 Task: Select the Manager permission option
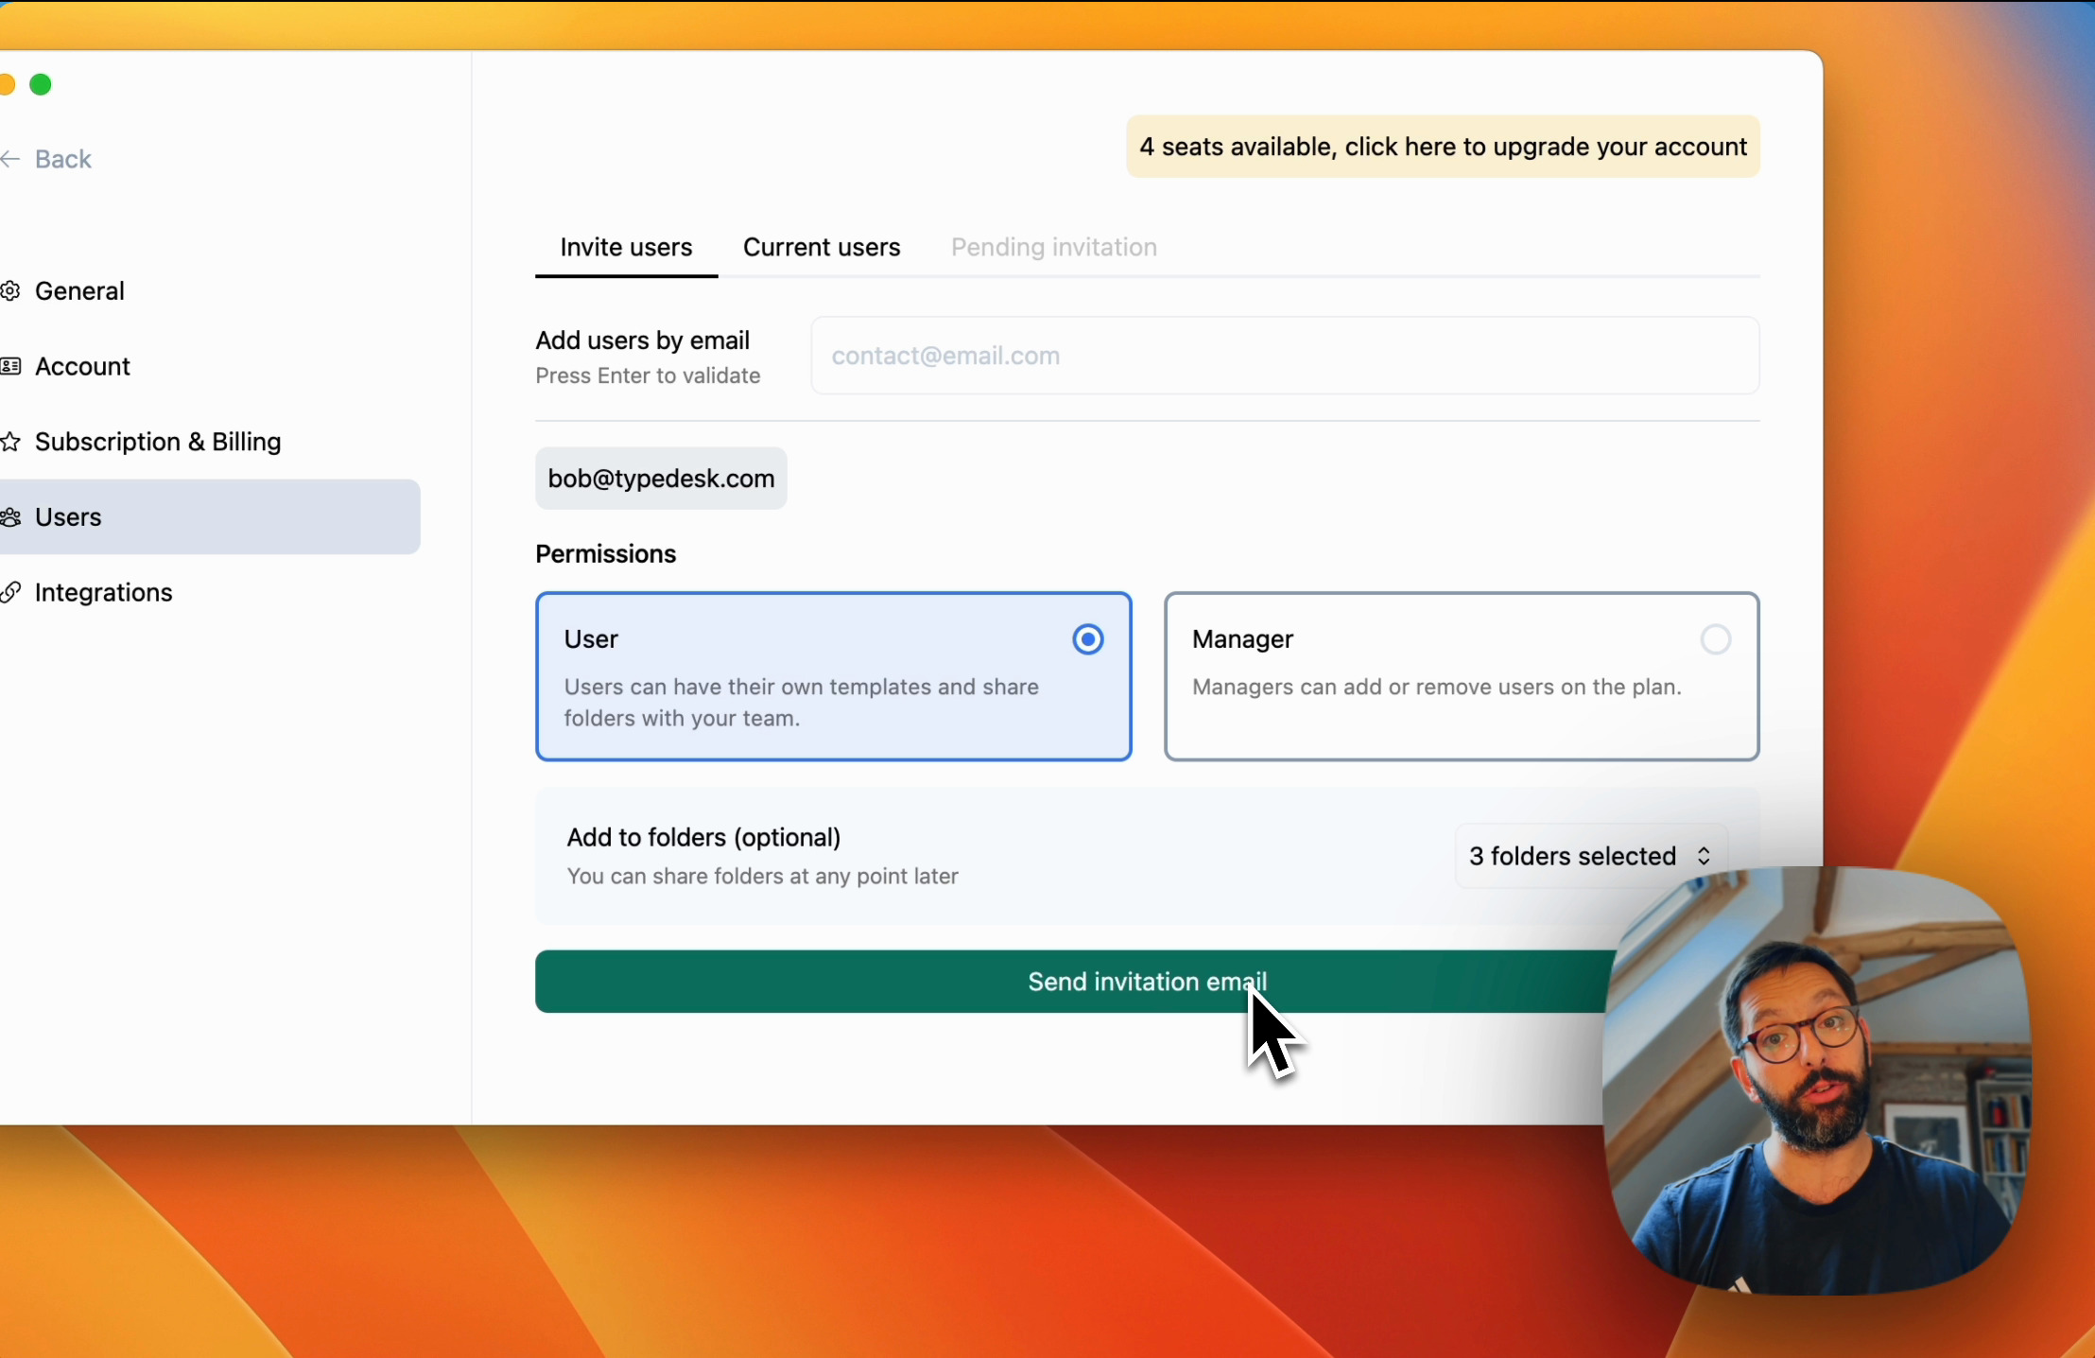click(1460, 676)
